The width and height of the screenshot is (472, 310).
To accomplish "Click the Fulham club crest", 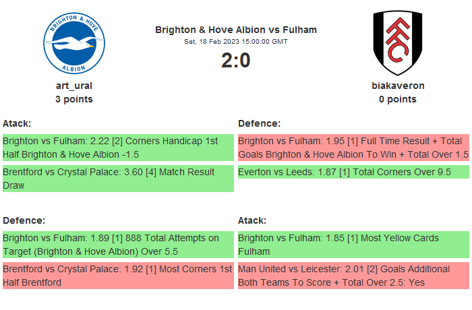I will coord(397,42).
